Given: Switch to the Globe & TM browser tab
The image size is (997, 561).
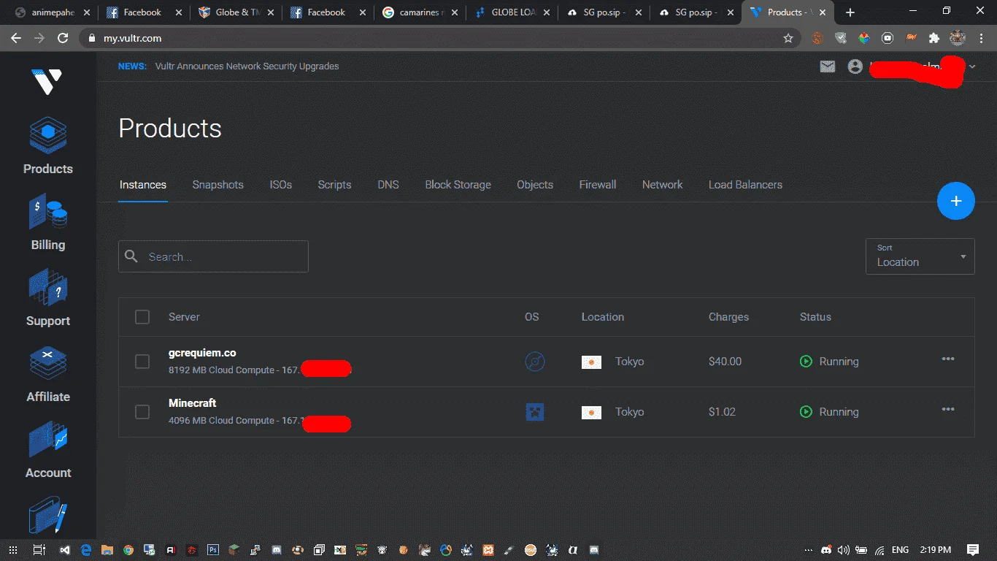Looking at the screenshot, I should [235, 12].
